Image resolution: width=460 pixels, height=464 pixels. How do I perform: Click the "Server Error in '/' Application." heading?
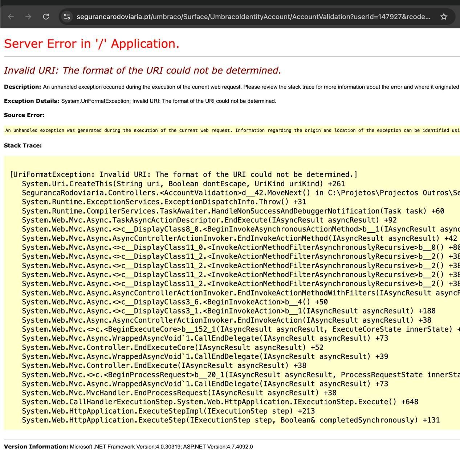click(x=91, y=43)
